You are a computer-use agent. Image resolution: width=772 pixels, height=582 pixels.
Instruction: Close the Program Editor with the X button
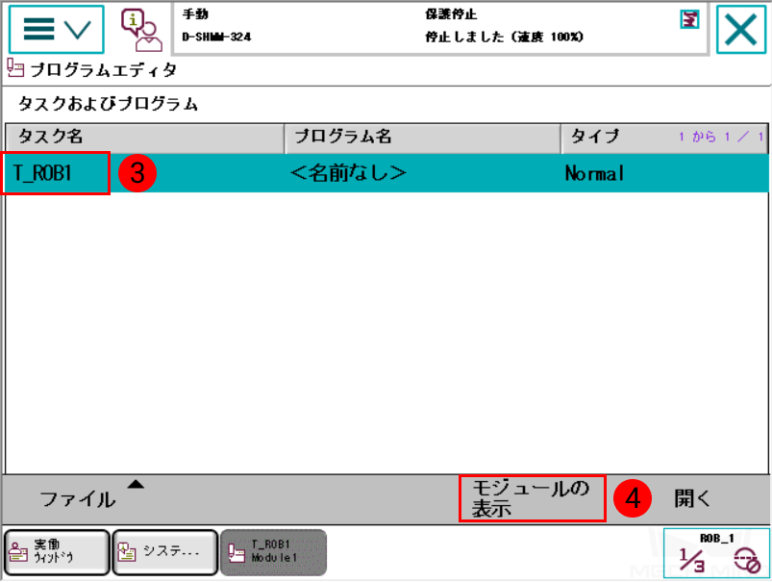[741, 30]
